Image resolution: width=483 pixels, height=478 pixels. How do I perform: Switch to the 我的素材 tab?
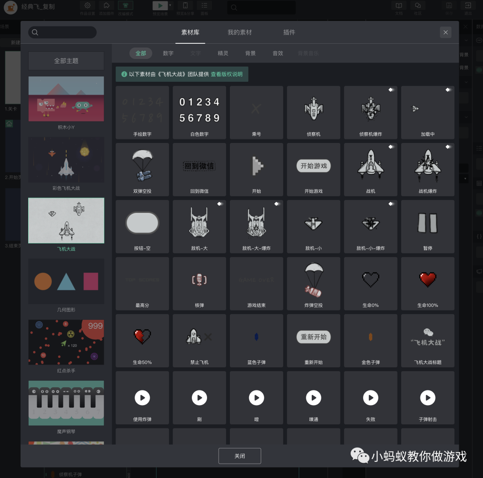tap(240, 32)
